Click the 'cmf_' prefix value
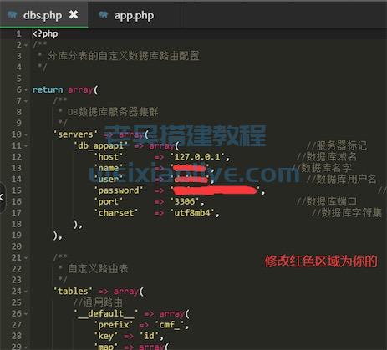 pos(170,325)
